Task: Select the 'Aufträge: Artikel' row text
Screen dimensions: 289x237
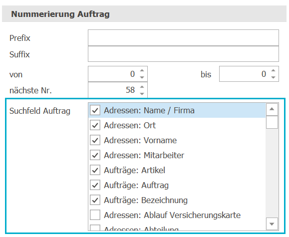Action: point(135,170)
